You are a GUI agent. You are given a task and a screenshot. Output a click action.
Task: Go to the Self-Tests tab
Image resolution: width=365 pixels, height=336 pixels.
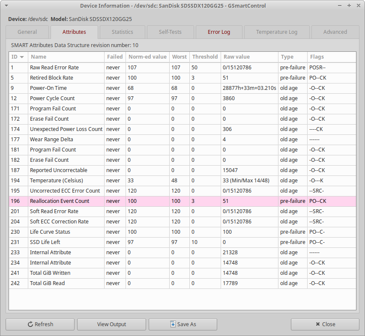[170, 32]
